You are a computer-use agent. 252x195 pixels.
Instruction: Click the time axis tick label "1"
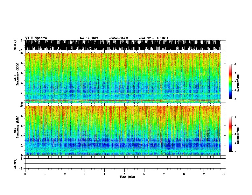pos(45,174)
